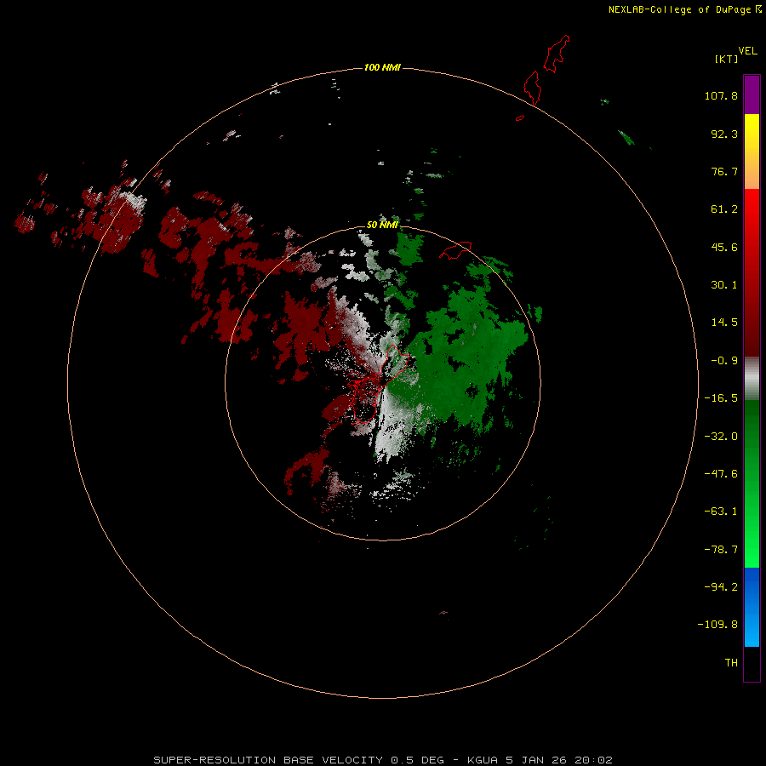
Task: Click the small island outline near the 50 NMI label
Action: pyautogui.click(x=456, y=249)
